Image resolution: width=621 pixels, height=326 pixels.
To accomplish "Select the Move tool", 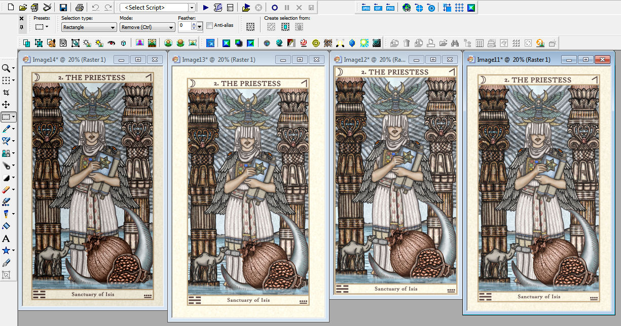I will tap(6, 105).
